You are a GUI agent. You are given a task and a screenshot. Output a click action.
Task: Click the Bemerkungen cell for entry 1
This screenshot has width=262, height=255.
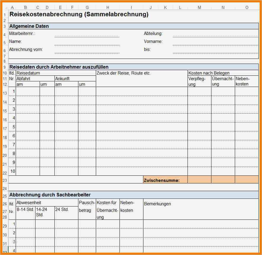click(201, 224)
